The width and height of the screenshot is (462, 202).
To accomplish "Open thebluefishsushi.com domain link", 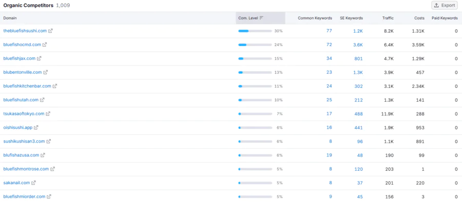I will pos(25,31).
